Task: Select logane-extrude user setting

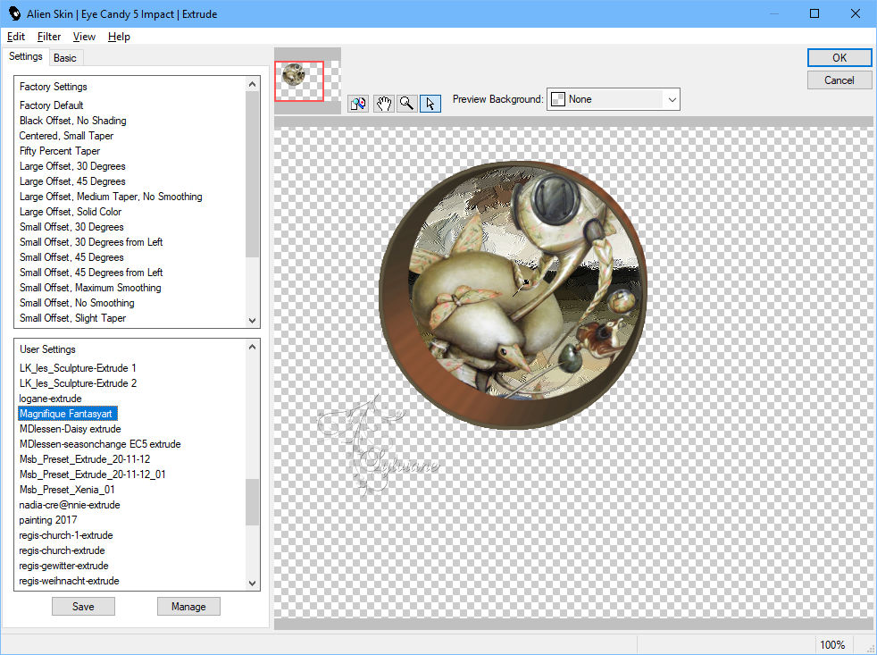Action: click(x=50, y=398)
